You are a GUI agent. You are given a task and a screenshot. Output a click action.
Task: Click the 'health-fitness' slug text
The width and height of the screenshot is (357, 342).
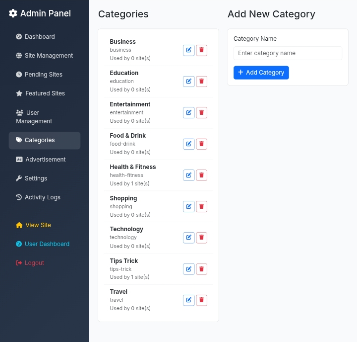click(126, 175)
